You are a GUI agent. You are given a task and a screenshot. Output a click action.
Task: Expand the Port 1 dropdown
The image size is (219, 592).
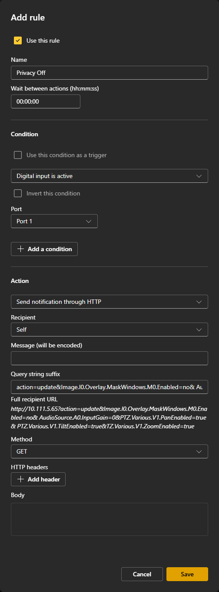(x=54, y=221)
